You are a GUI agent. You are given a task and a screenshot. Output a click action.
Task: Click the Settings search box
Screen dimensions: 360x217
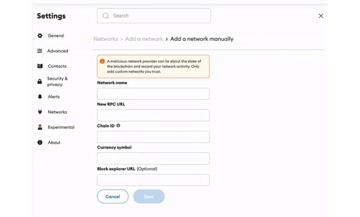tap(154, 16)
